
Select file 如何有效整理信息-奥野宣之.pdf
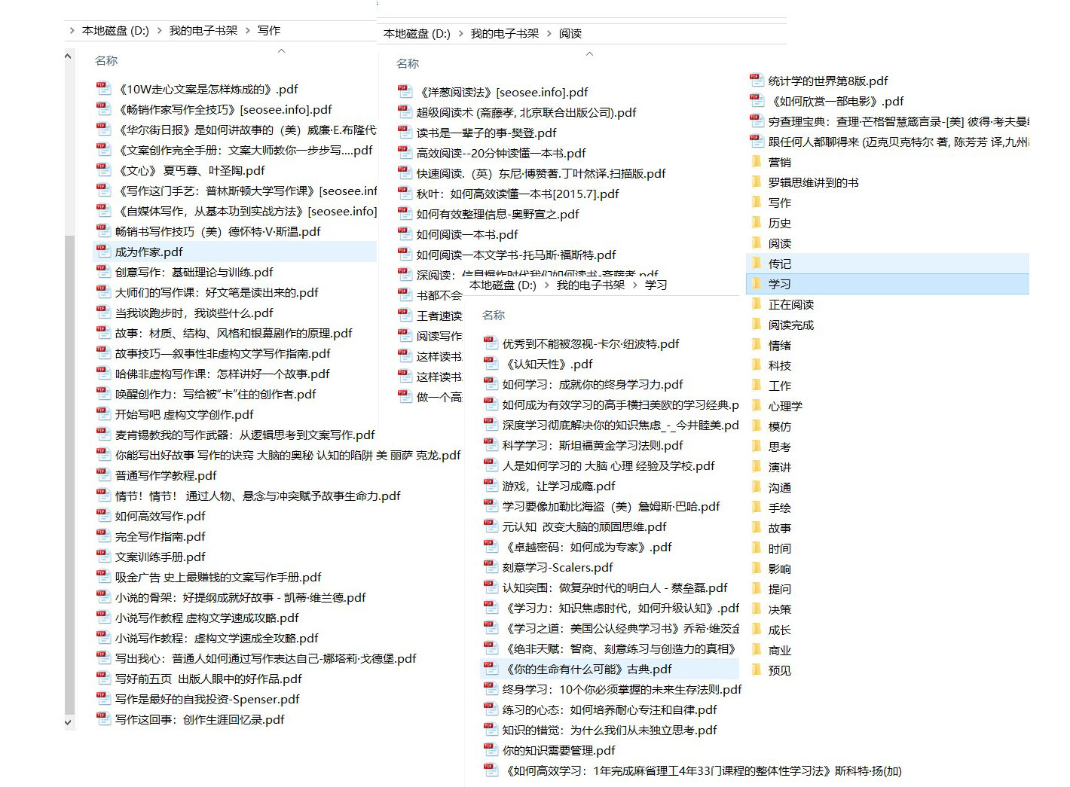point(497,214)
